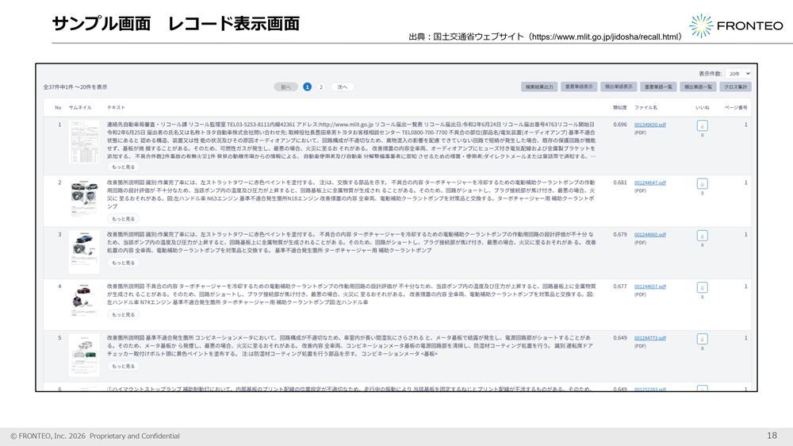Click the like icon for record 4
Image resolution: width=793 pixels, height=446 pixels.
pyautogui.click(x=702, y=287)
